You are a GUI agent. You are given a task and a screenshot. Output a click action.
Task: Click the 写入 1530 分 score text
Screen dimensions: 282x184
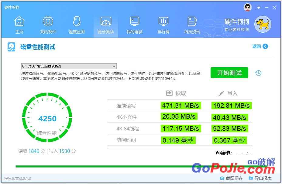pyautogui.click(x=62, y=151)
